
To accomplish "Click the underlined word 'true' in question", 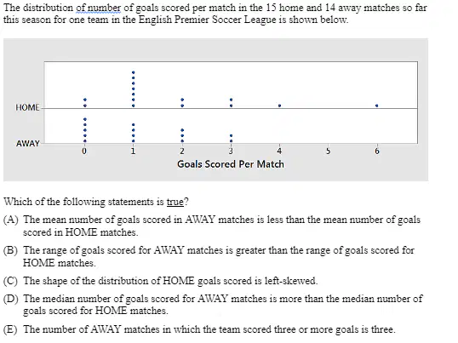I will pyautogui.click(x=175, y=202).
